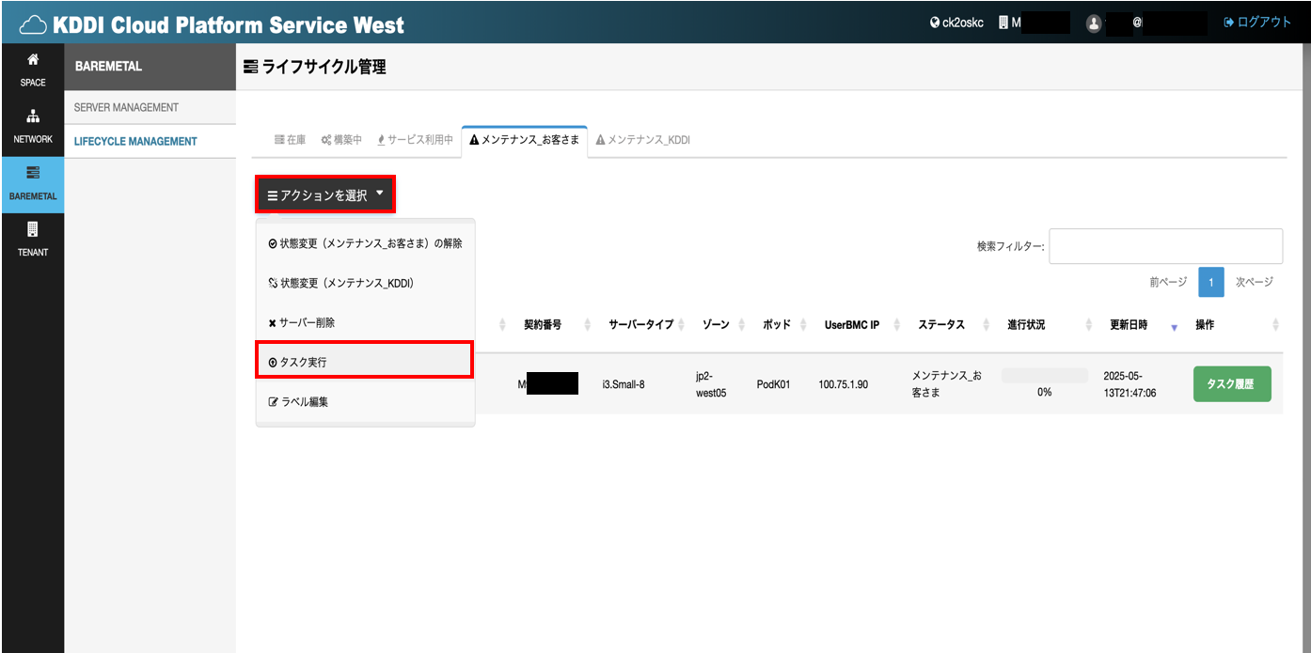Click the BAREMETAL submenu header
This screenshot has width=1311, height=653.
(x=108, y=67)
